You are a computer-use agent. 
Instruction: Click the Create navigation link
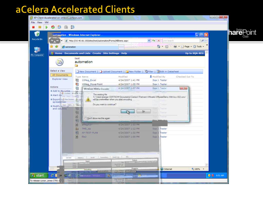point(97,53)
